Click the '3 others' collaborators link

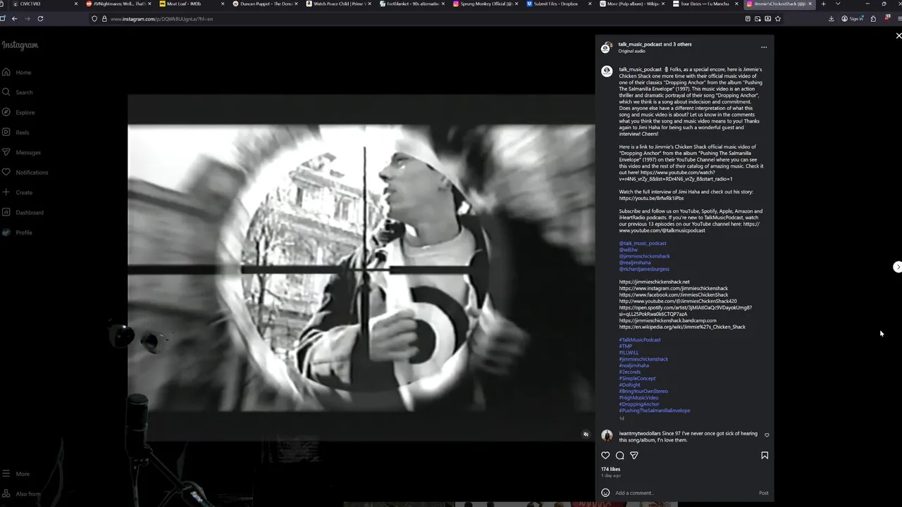click(682, 44)
